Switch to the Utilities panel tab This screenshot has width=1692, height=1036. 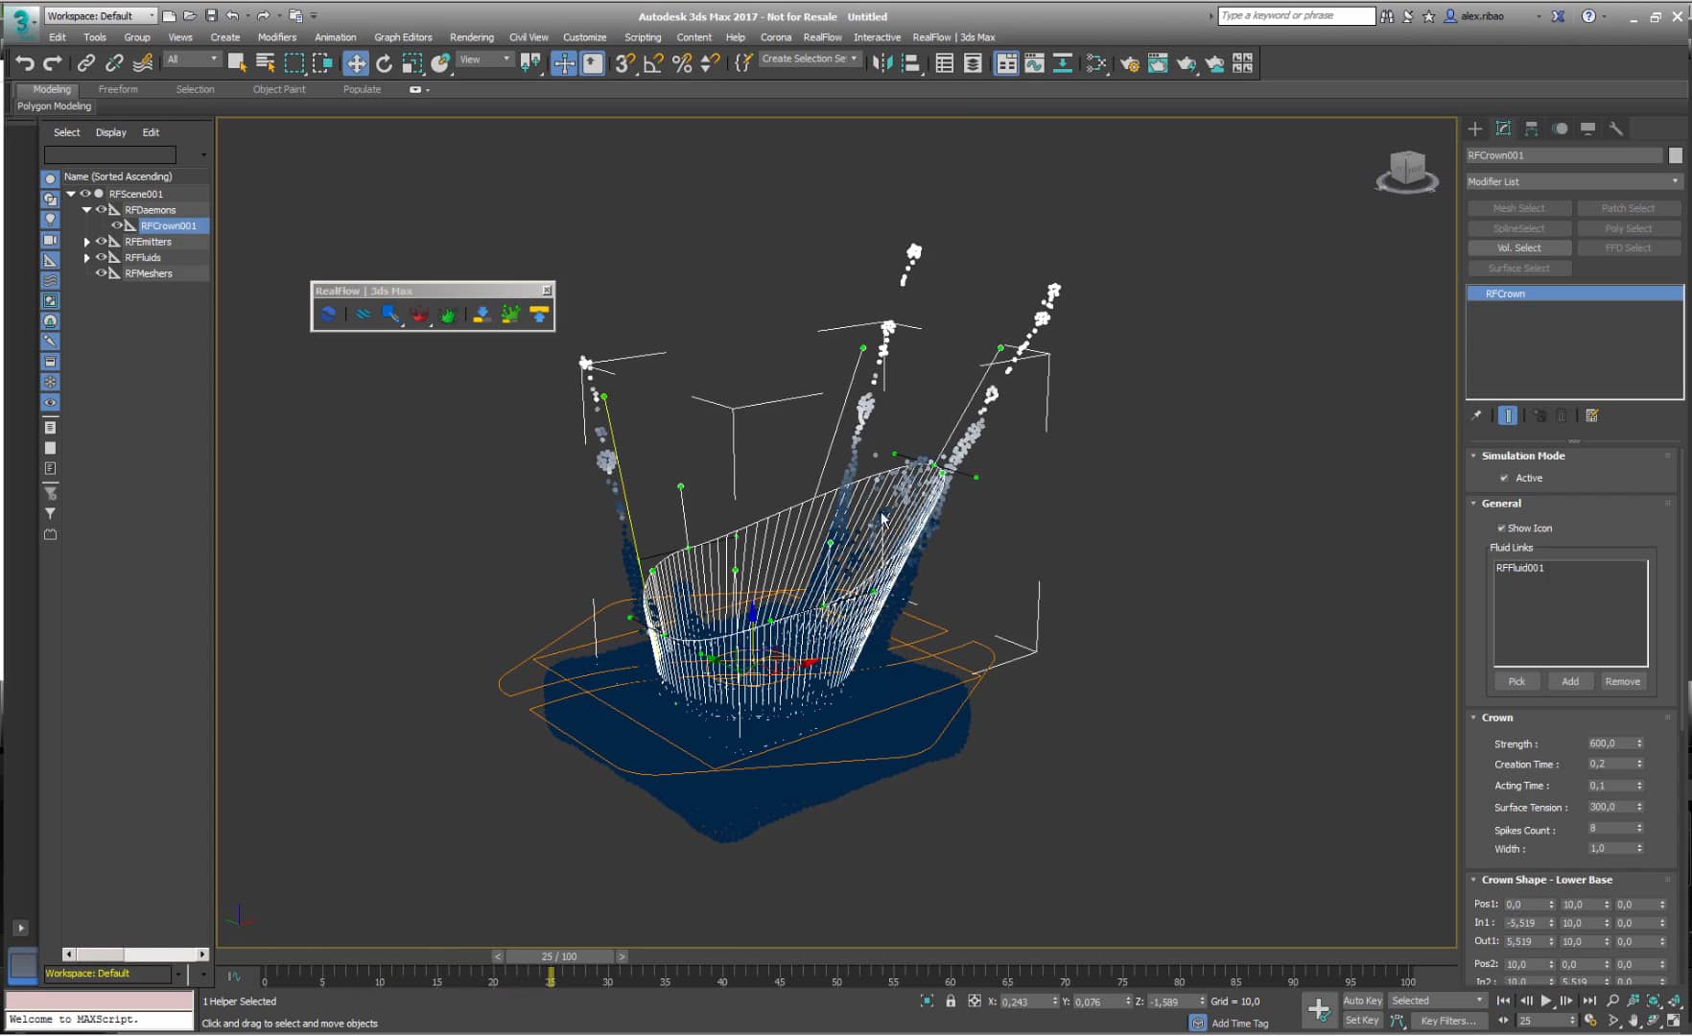(x=1616, y=129)
